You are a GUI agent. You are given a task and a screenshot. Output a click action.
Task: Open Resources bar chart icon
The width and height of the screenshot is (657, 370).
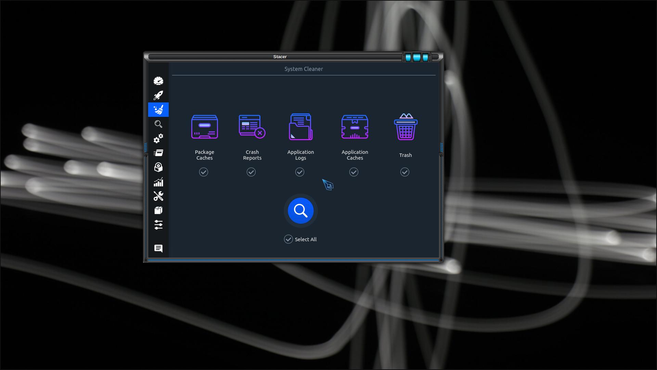158,182
